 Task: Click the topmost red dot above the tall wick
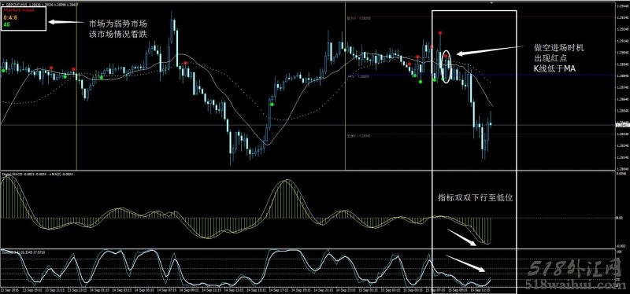point(440,33)
